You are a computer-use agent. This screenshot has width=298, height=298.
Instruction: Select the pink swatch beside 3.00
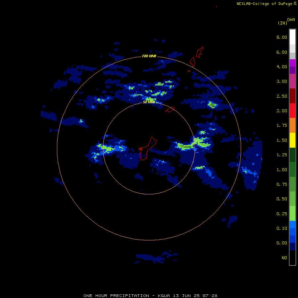(292, 81)
